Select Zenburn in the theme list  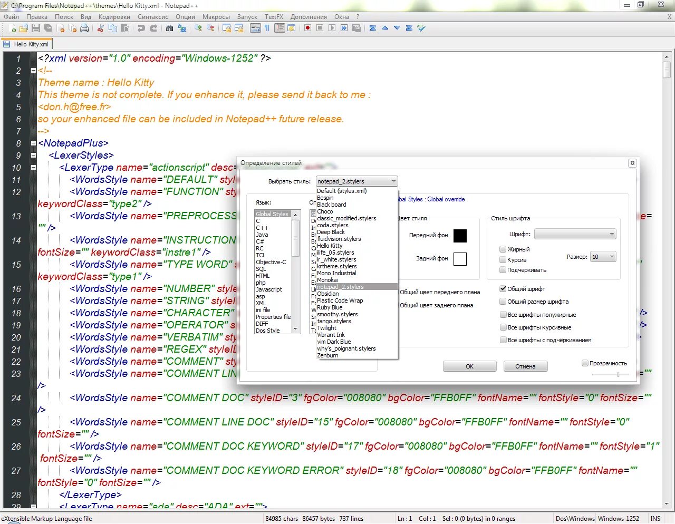(x=356, y=355)
